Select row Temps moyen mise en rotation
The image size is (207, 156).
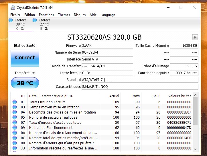tap(102, 107)
